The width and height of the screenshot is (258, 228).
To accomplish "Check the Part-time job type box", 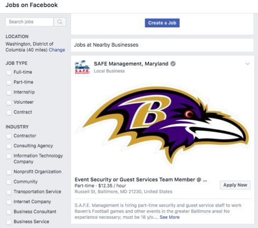I will [x=9, y=82].
